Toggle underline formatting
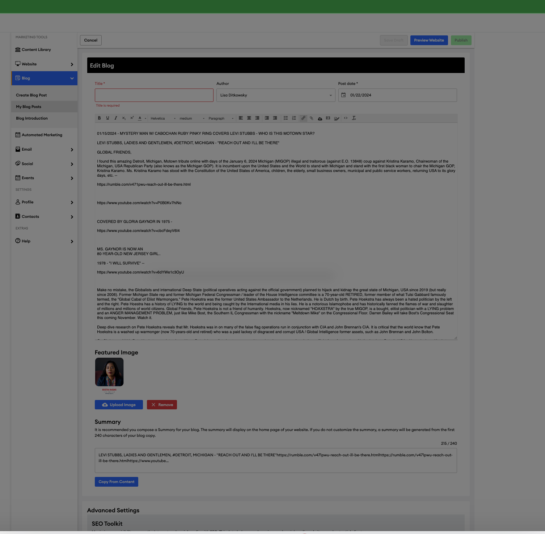545x534 pixels. [107, 118]
